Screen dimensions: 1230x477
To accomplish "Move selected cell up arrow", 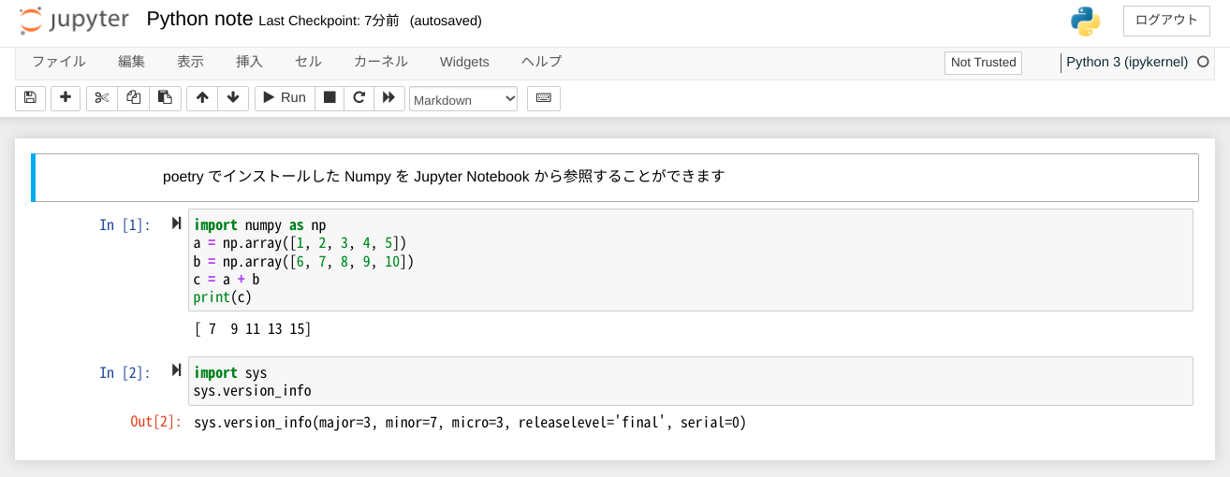I will (202, 98).
